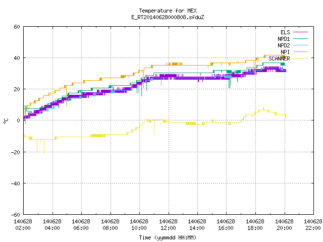Screen dimensions: 323x242
Task: Click the °C y-axis unit label
Action: pyautogui.click(x=6, y=121)
